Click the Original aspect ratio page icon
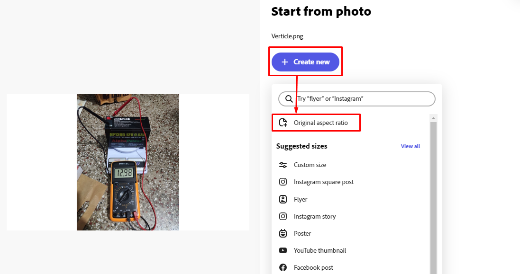 (x=283, y=123)
